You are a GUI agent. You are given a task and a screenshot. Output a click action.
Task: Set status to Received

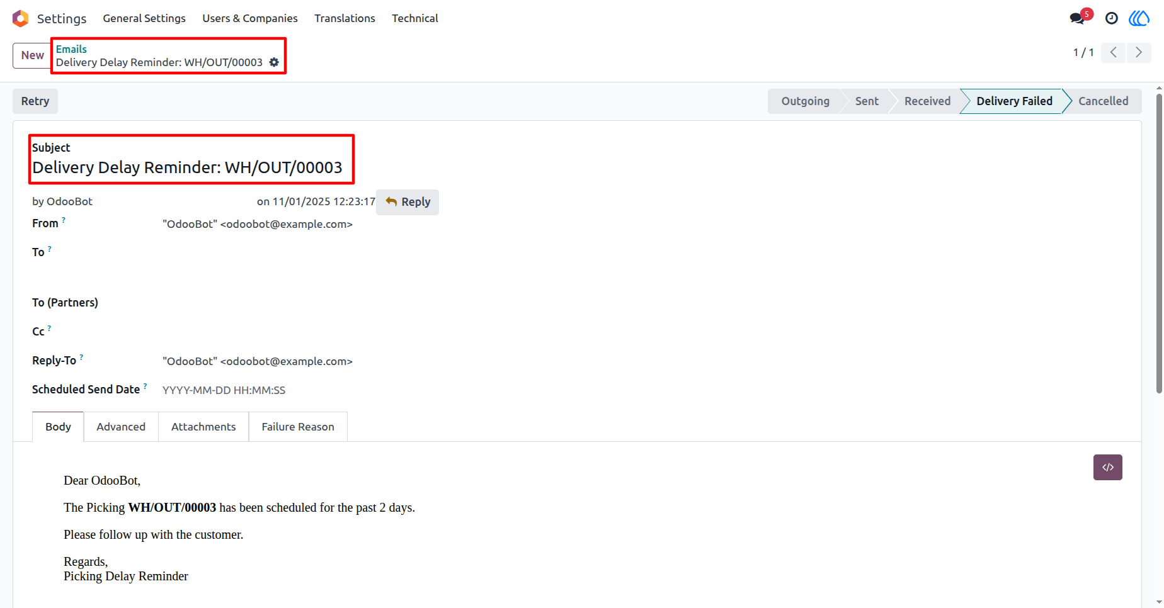coord(927,101)
